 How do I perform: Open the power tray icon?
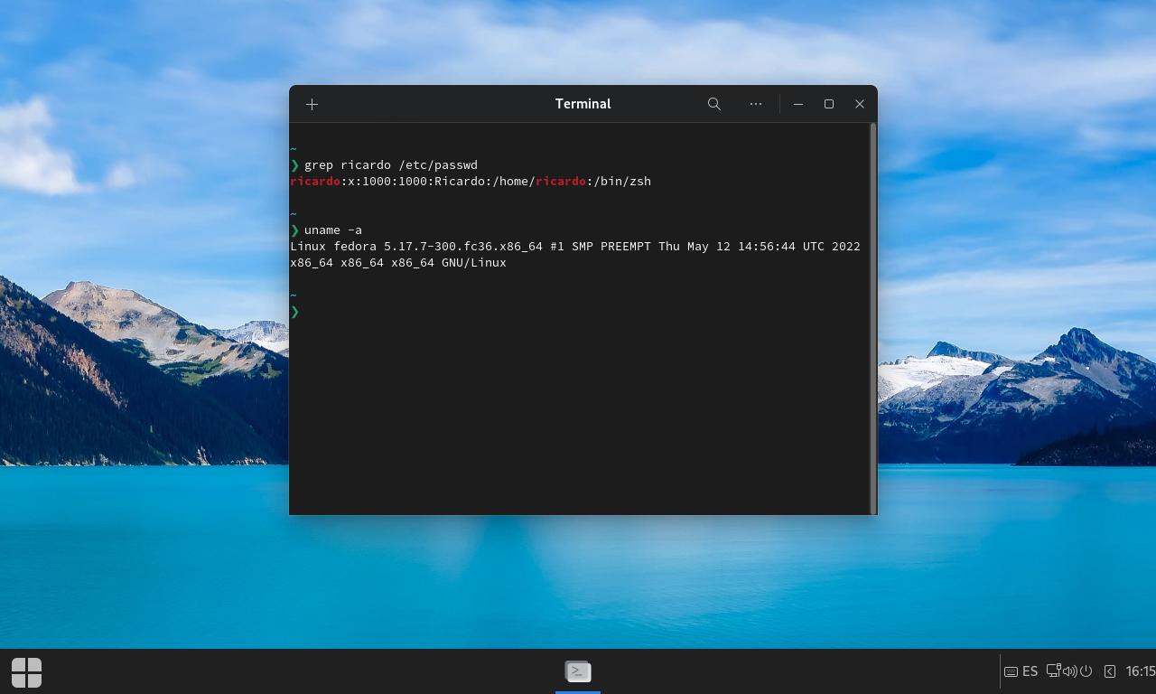1086,671
